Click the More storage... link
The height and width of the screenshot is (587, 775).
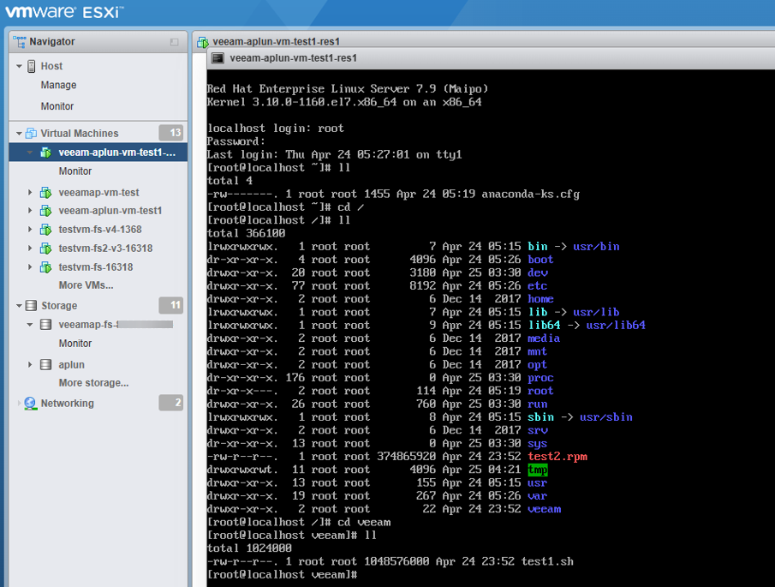click(93, 383)
